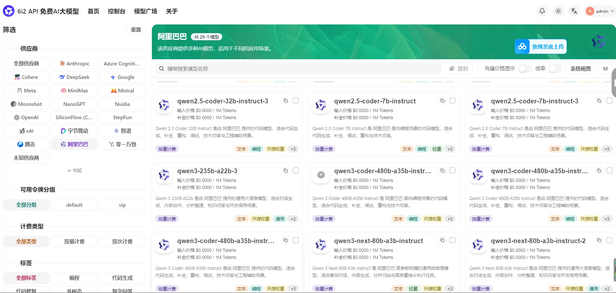
Task: Open admin user dropdown arrow
Action: click(612, 11)
